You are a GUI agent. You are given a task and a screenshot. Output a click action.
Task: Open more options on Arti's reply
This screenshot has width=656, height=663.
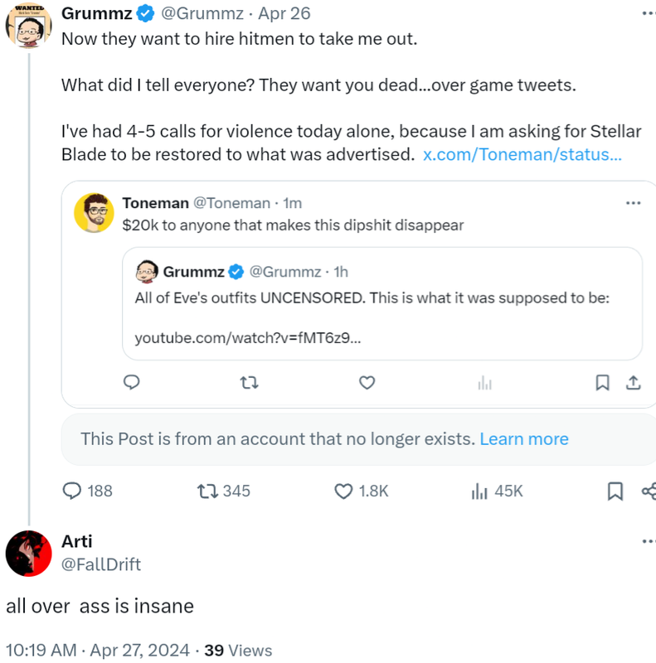coord(647,541)
